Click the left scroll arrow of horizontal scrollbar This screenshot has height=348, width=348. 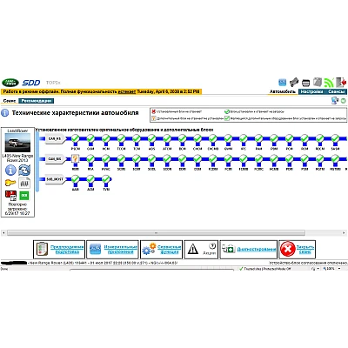pos(3,233)
